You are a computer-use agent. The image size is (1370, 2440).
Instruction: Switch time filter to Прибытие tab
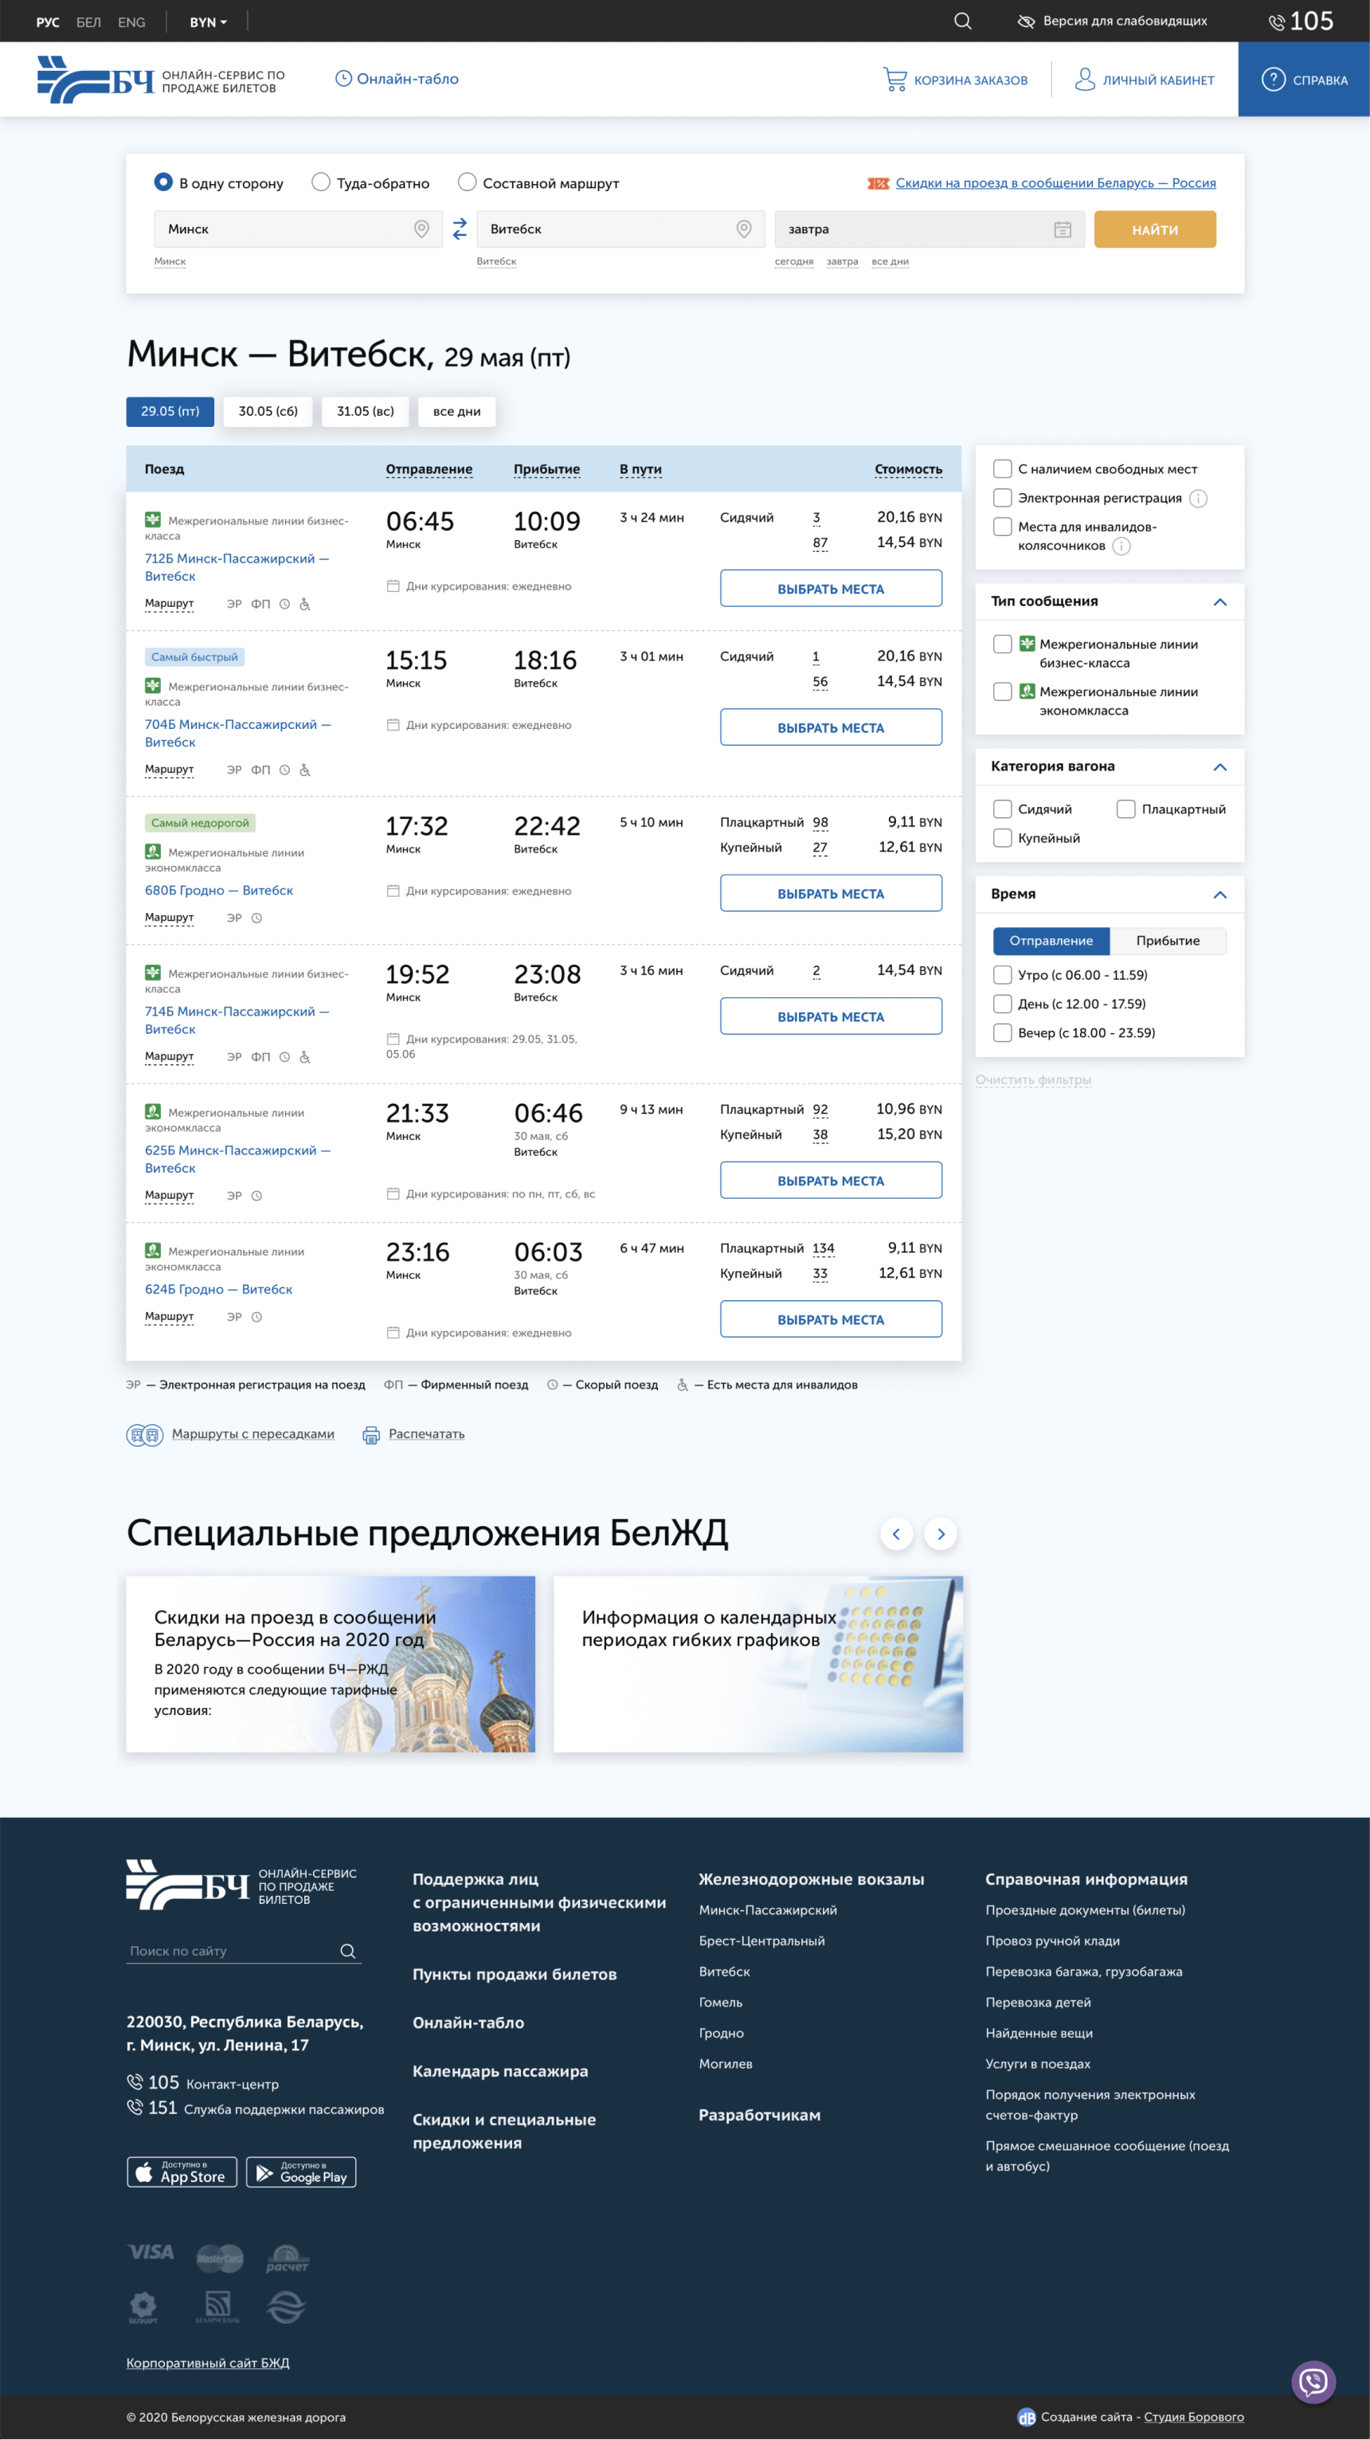[1168, 941]
